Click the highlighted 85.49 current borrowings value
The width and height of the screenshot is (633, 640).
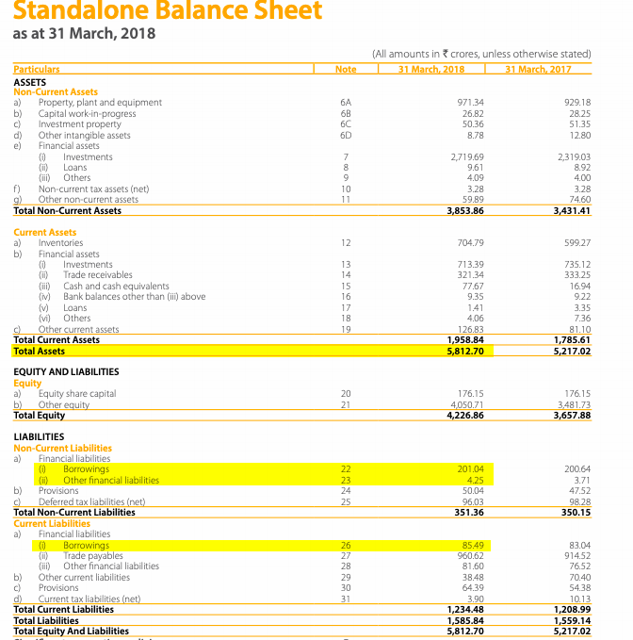tap(473, 546)
